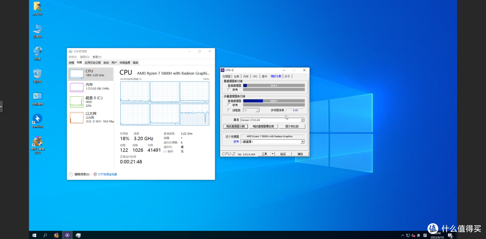The height and width of the screenshot is (239, 486).
Task: Select the 磁盘 0 (C:) disk graph
Action: [90, 102]
